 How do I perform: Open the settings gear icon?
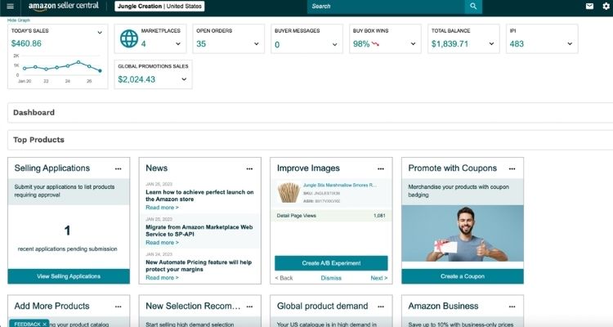[x=606, y=7]
